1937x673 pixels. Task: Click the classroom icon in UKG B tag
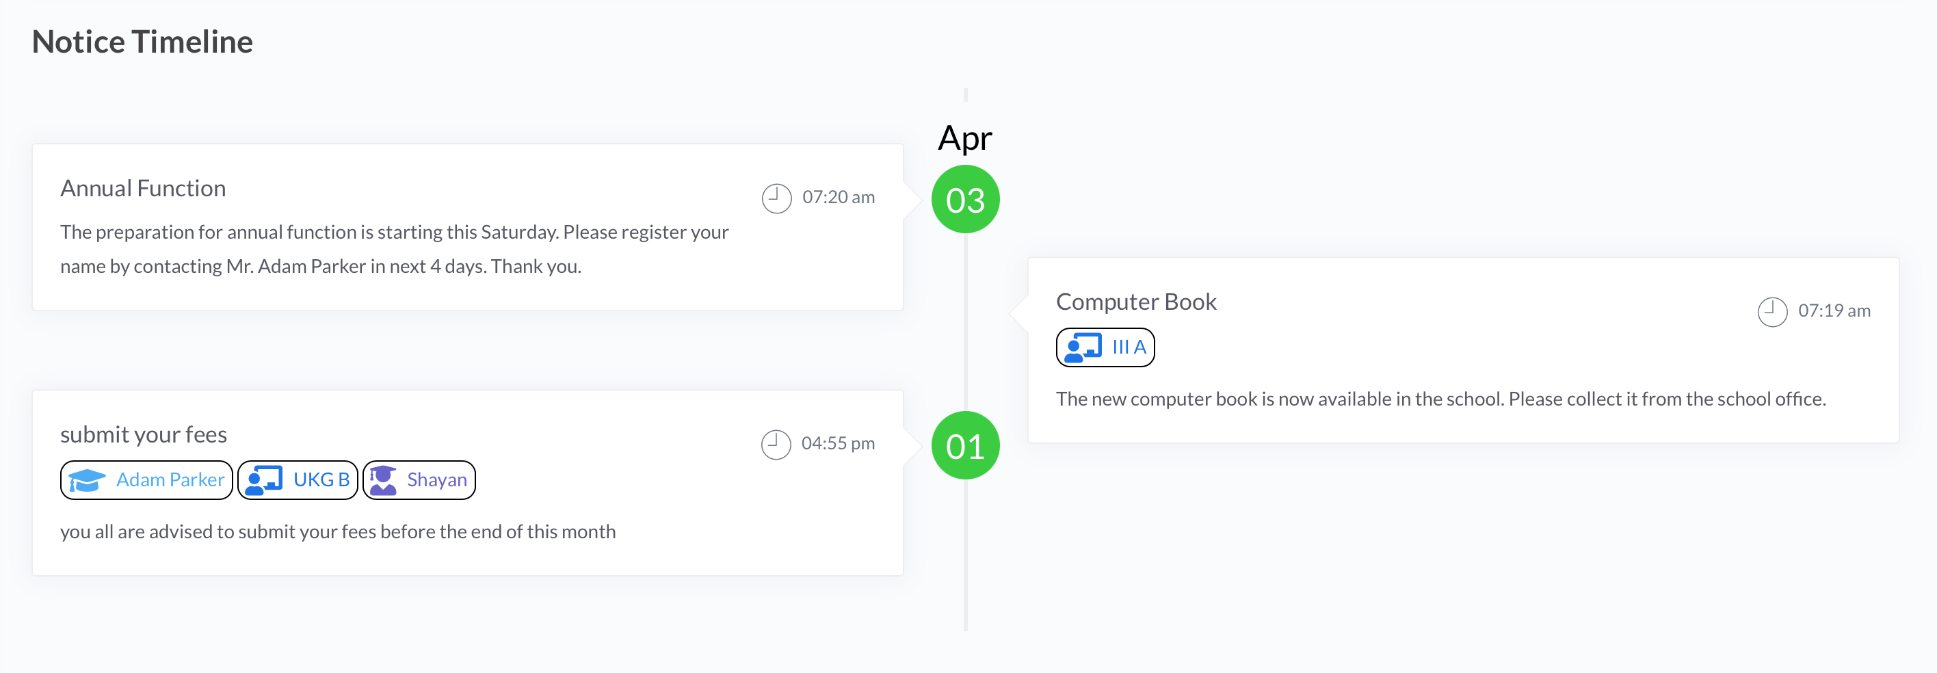pyautogui.click(x=264, y=479)
